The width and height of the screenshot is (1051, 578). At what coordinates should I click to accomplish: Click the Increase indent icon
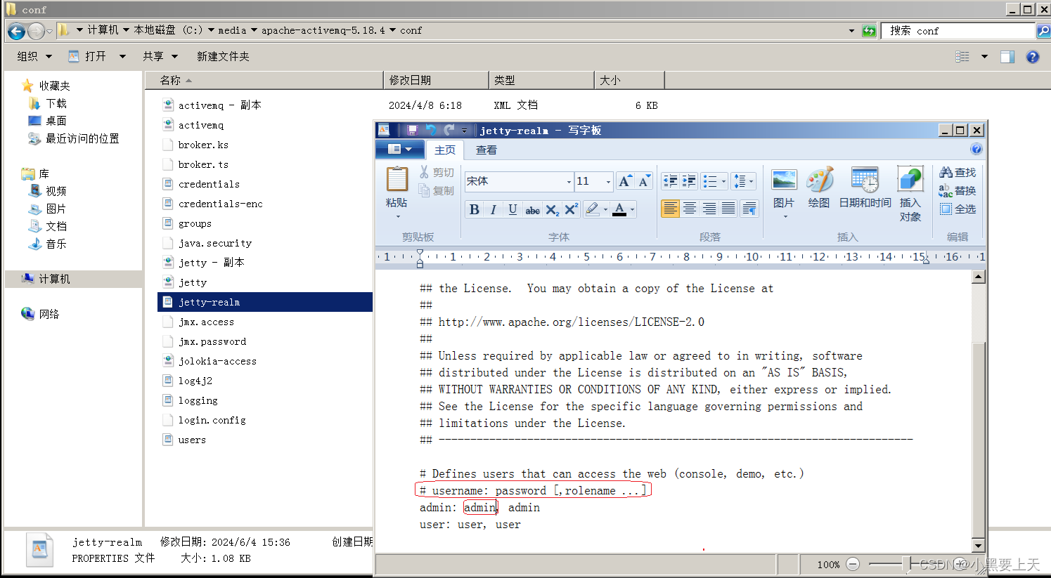coord(689,181)
